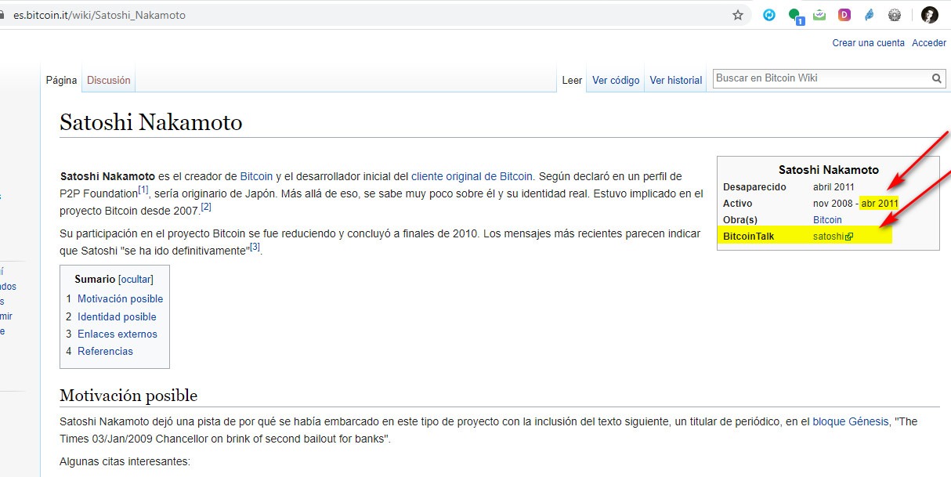Jump to reference [3]
Image resolution: width=951 pixels, height=477 pixels.
point(255,247)
